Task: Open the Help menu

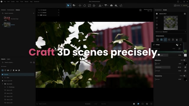Action: coord(31,1)
